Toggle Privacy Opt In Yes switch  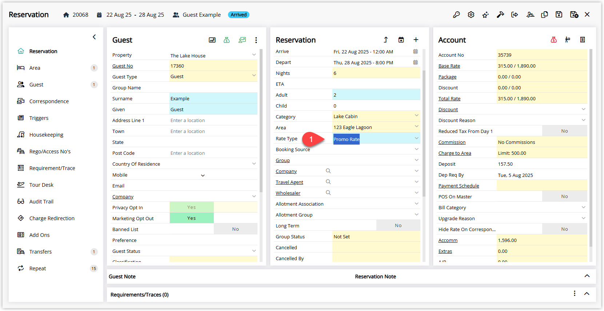(x=192, y=207)
